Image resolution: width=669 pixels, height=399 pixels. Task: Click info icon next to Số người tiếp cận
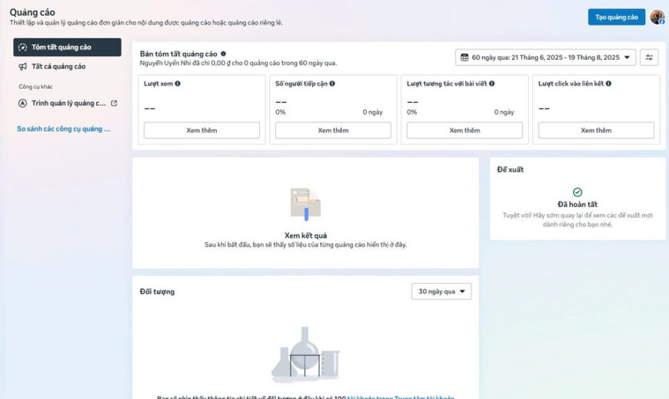coord(332,84)
